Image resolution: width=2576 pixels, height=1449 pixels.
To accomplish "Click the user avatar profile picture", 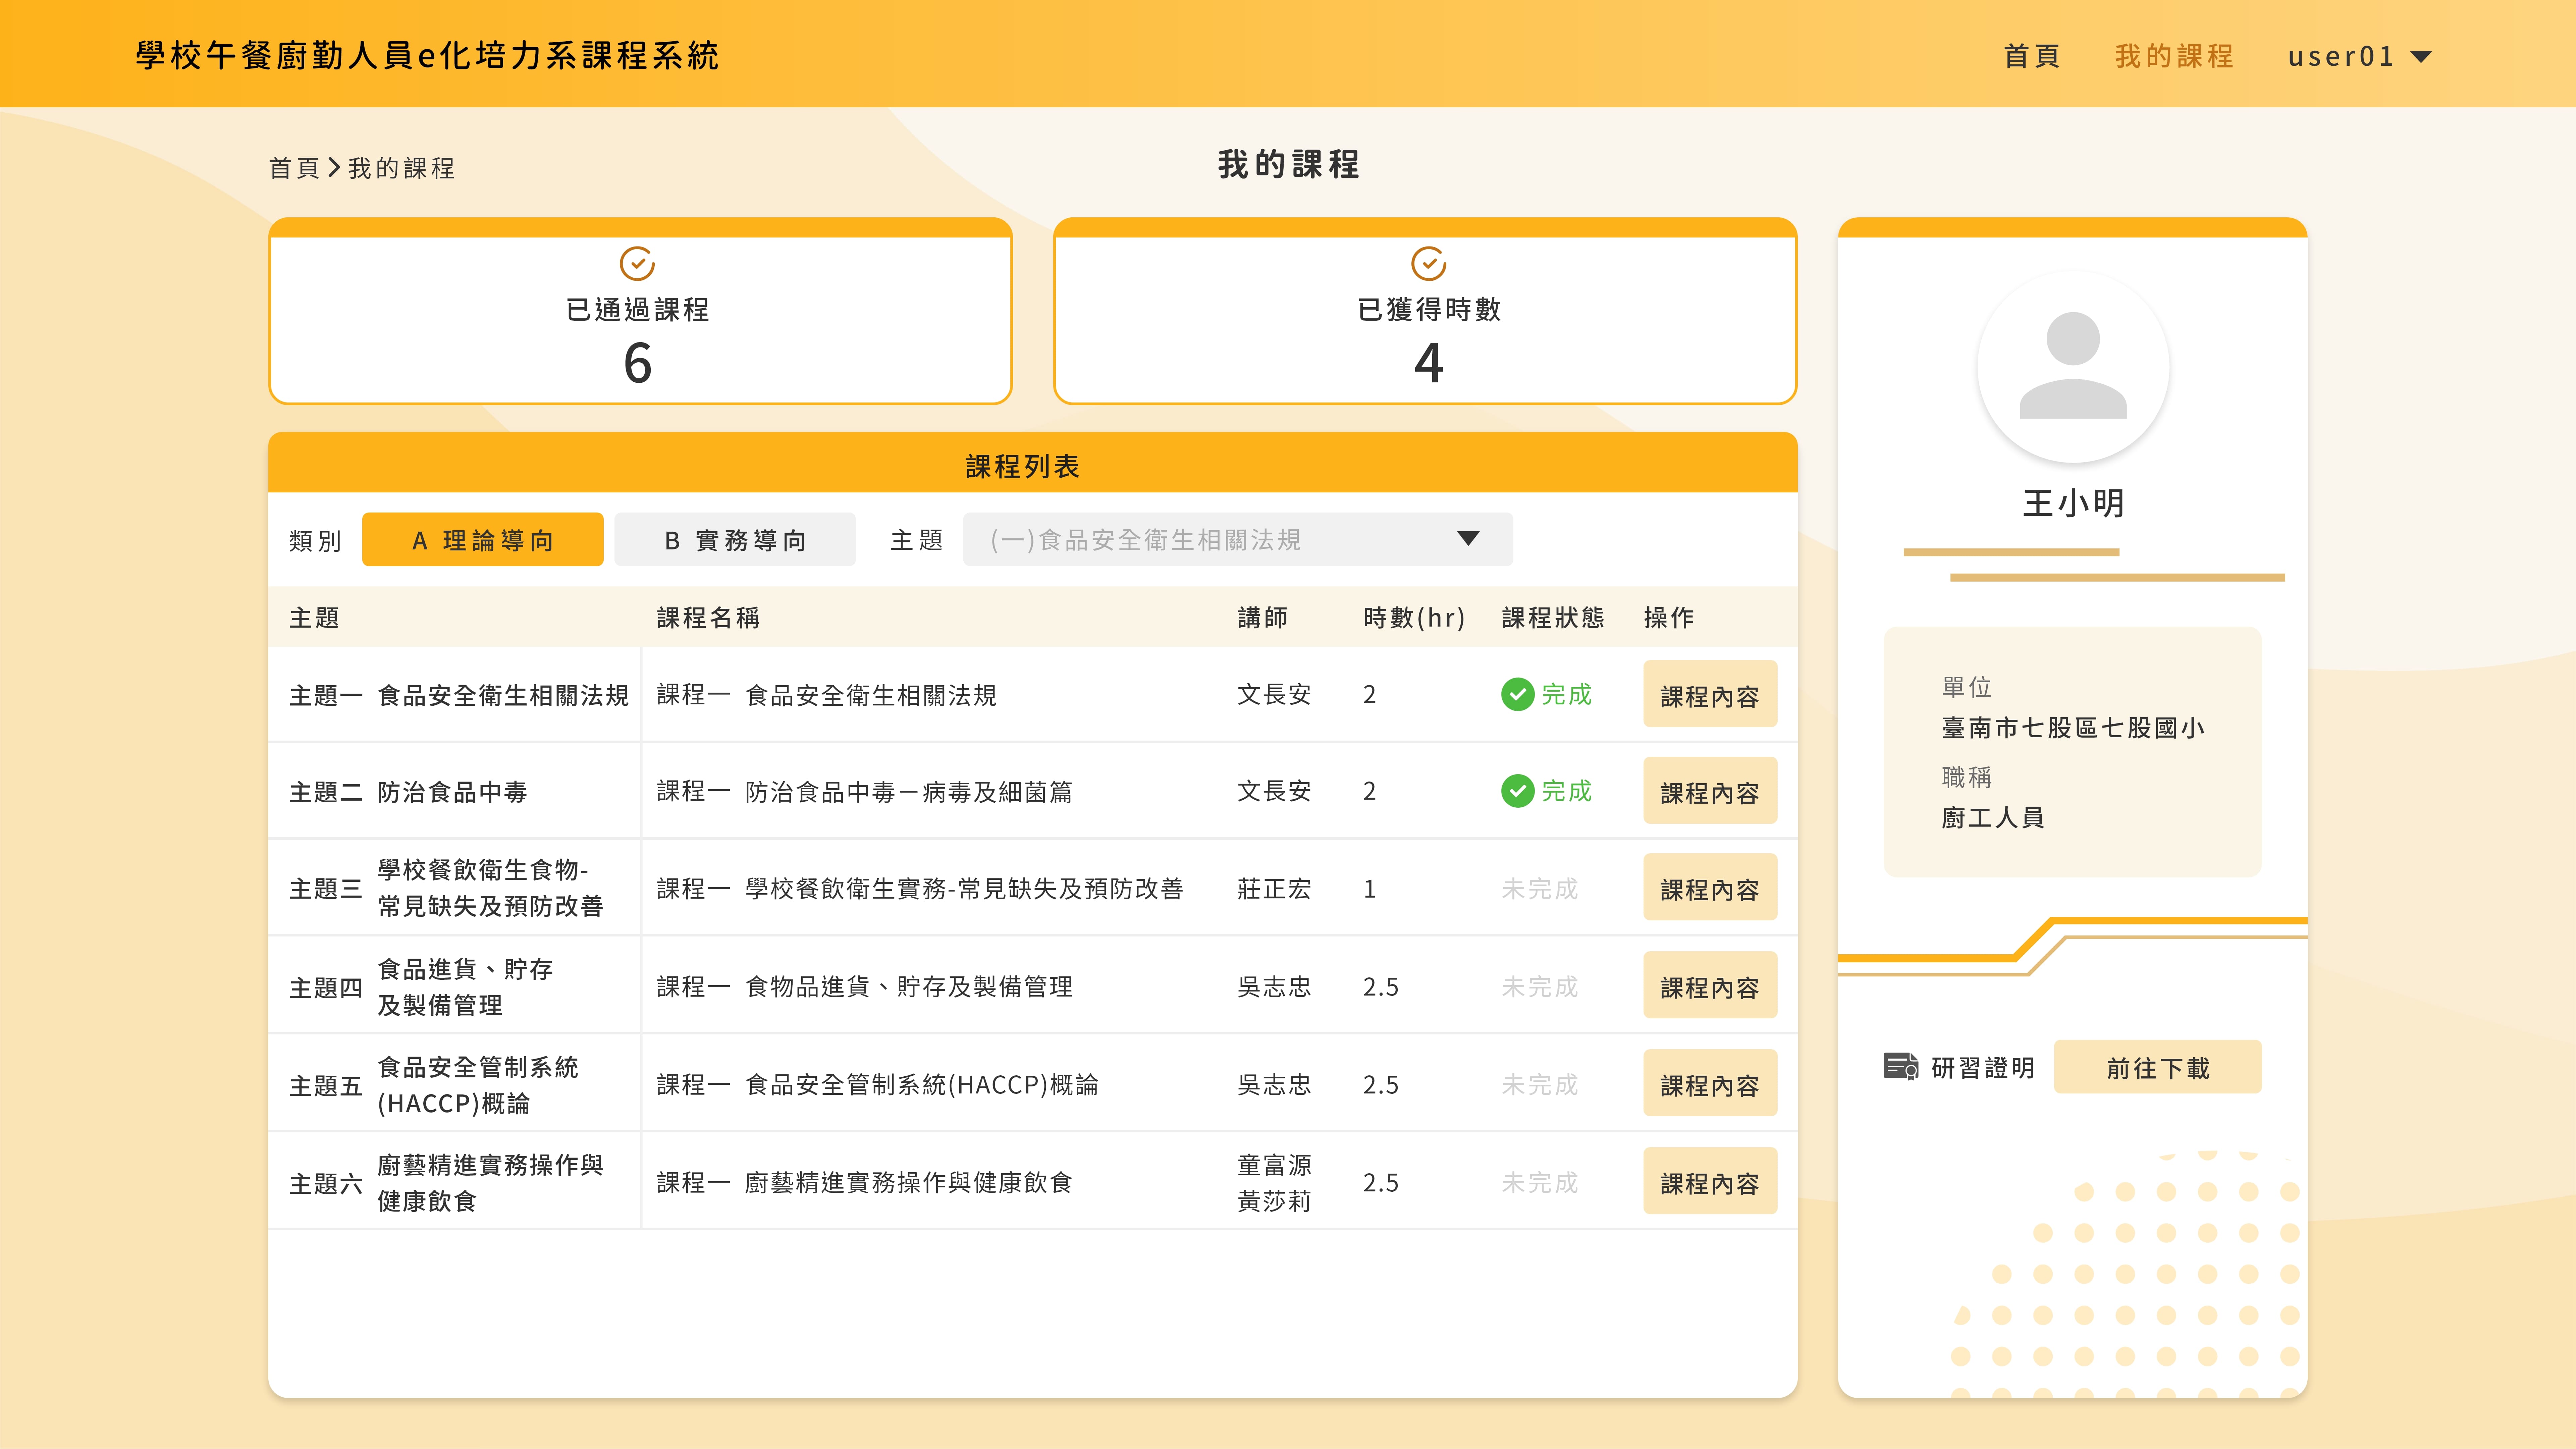I will click(x=2073, y=367).
